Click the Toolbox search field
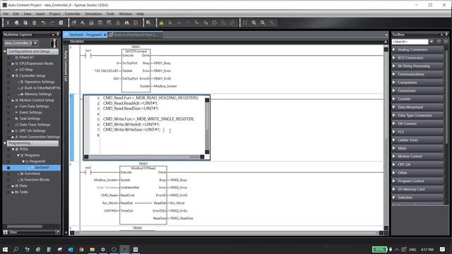The width and height of the screenshot is (452, 254). tap(410, 42)
